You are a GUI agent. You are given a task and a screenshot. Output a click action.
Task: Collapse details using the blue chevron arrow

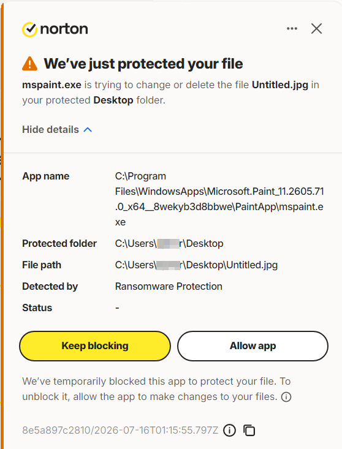pyautogui.click(x=88, y=130)
